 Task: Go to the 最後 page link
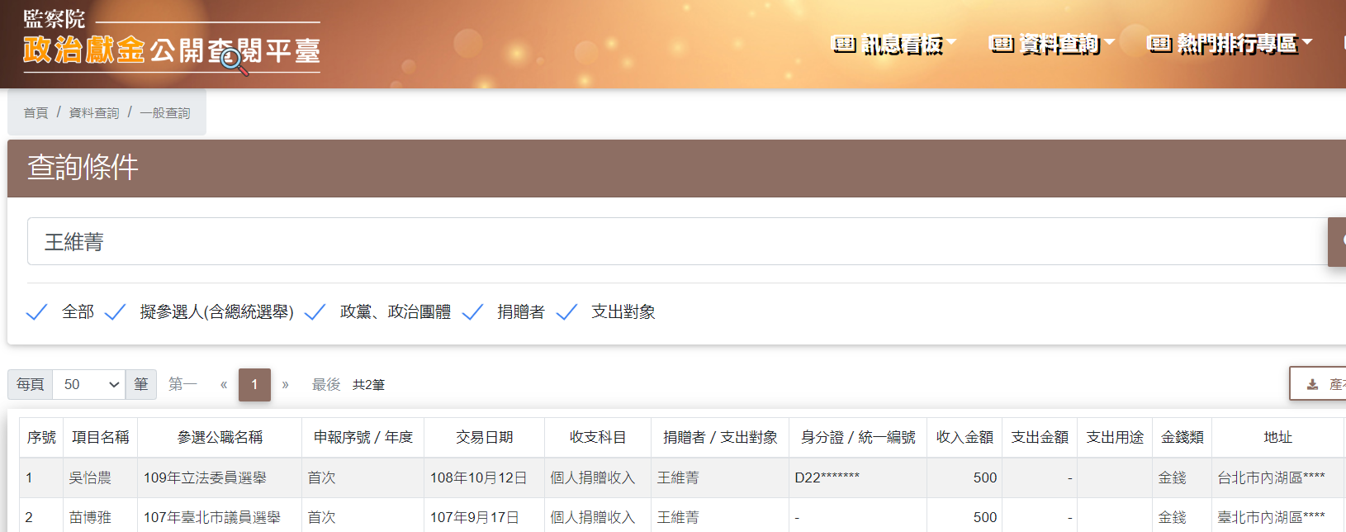326,385
